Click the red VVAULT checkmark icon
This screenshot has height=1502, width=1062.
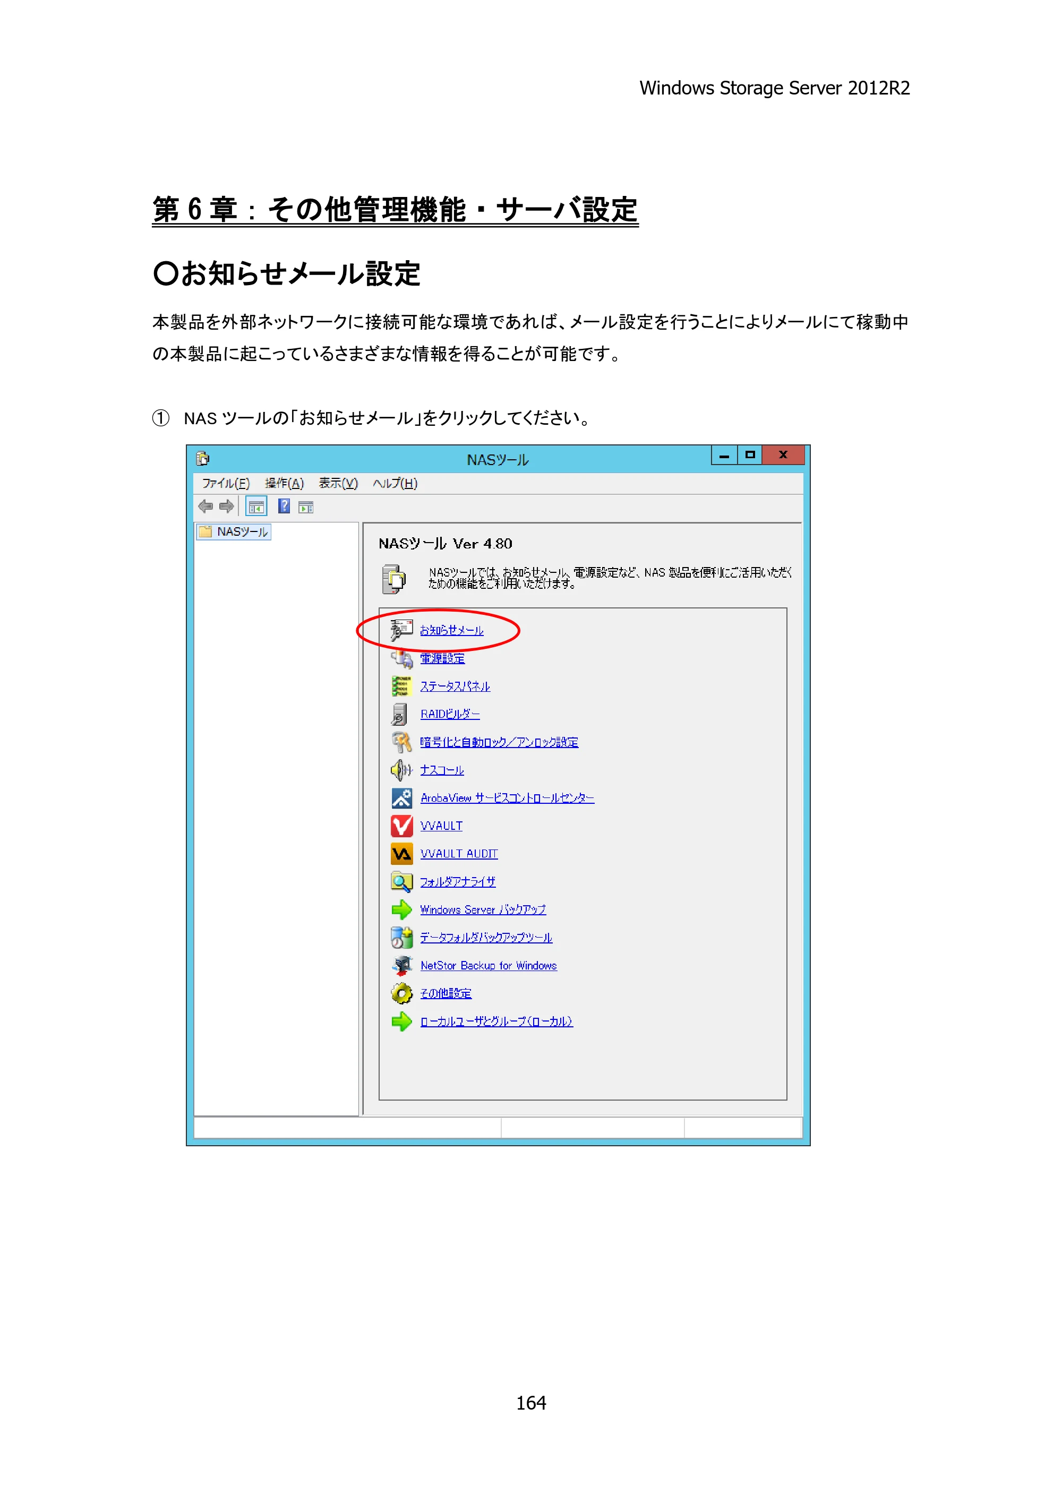[x=401, y=826]
